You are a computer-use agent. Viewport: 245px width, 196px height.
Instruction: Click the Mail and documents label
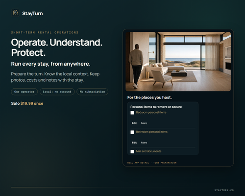click(148, 151)
